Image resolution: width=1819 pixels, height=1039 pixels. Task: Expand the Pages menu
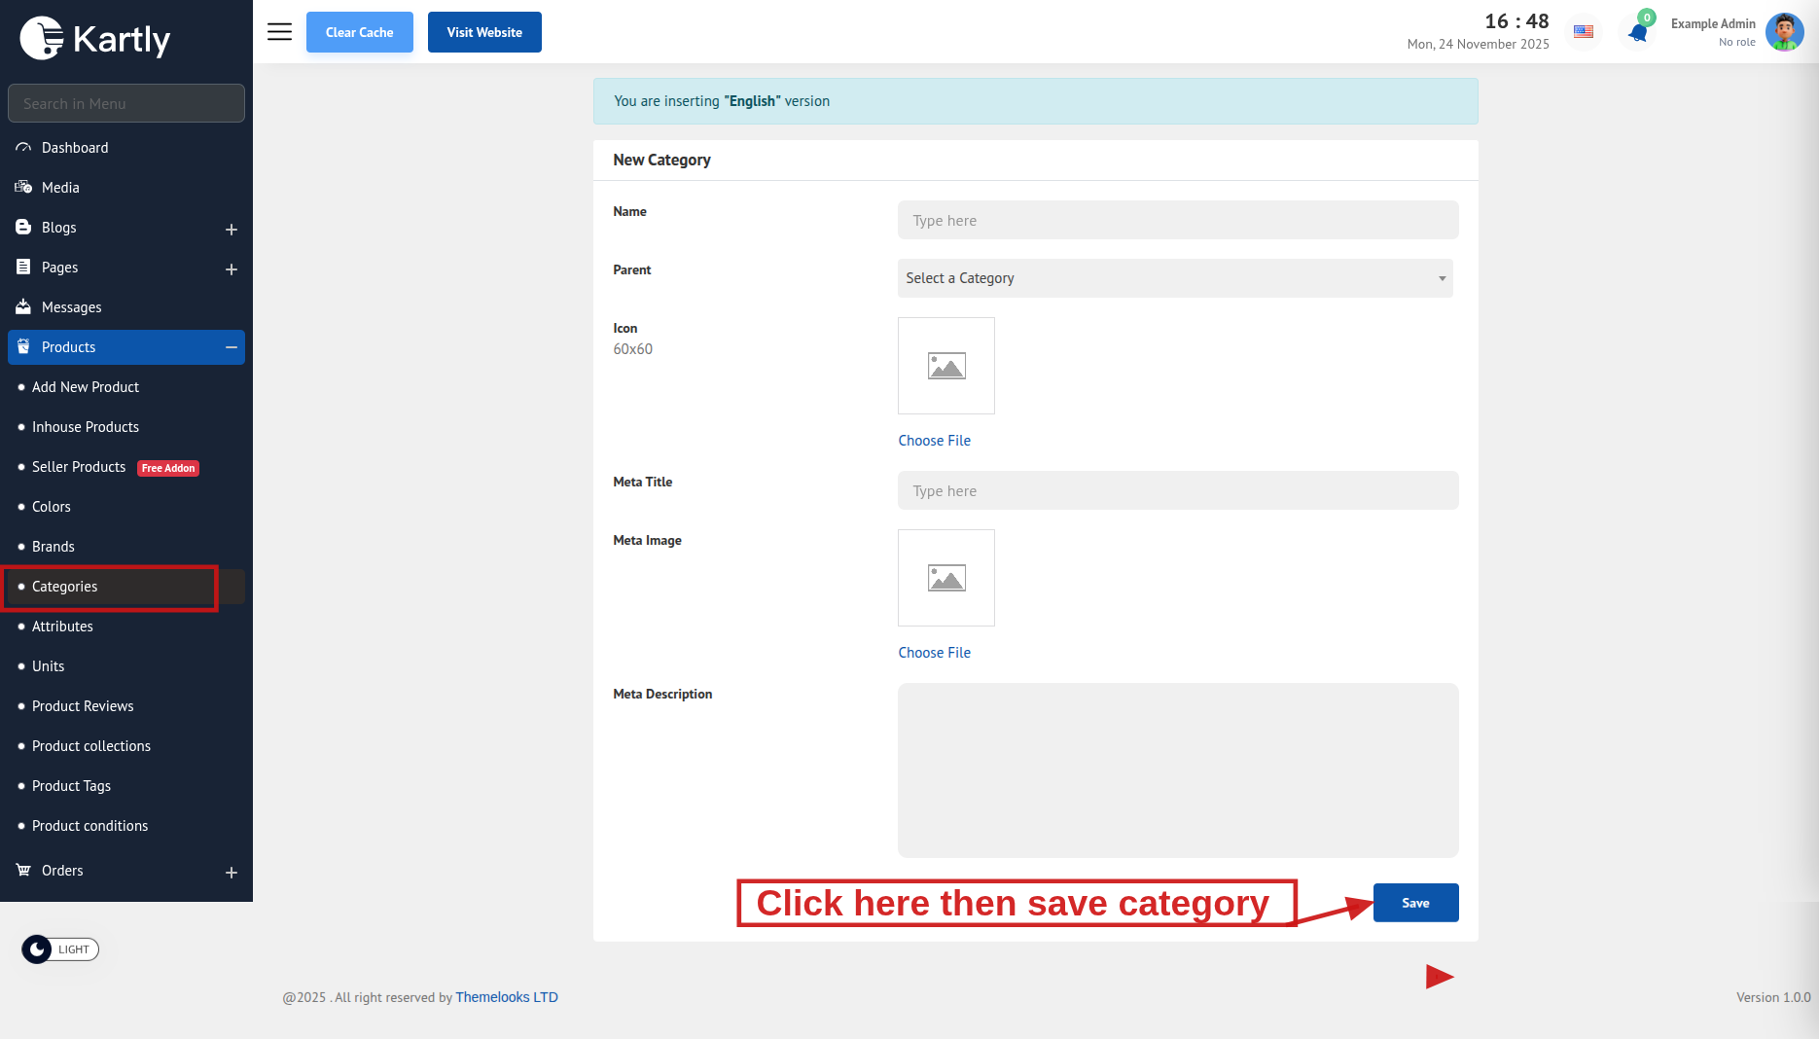[x=231, y=269]
